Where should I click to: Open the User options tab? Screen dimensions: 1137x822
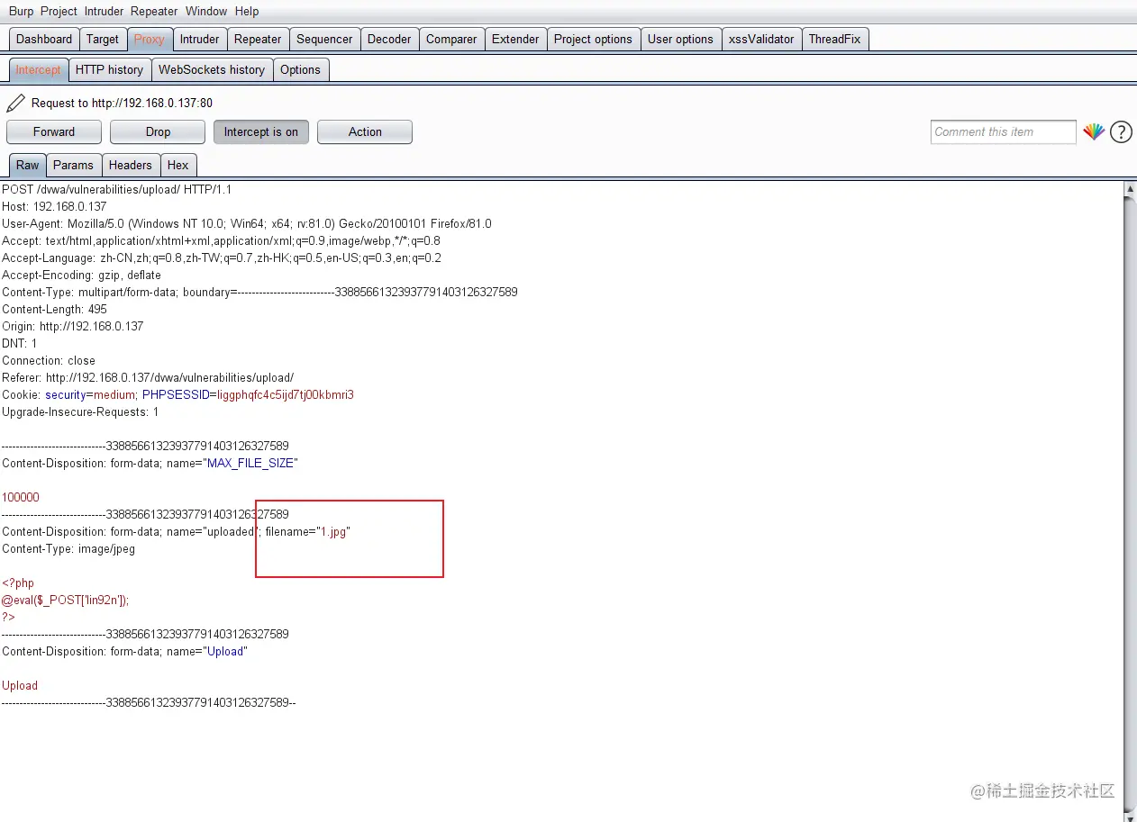[680, 39]
